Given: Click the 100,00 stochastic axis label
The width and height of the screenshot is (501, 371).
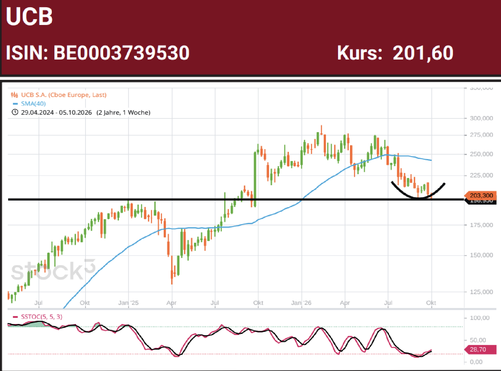Looking at the screenshot, I should (x=480, y=318).
